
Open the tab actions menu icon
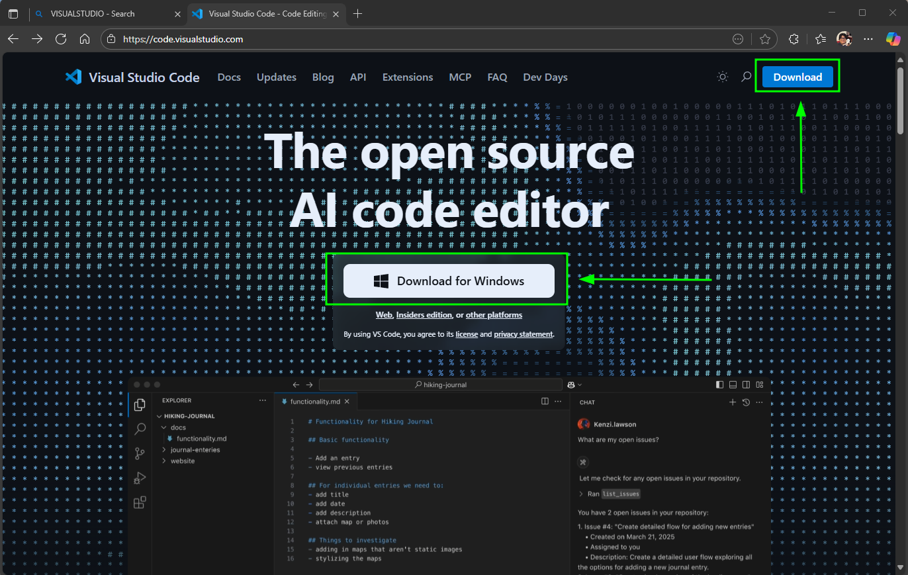click(x=13, y=13)
